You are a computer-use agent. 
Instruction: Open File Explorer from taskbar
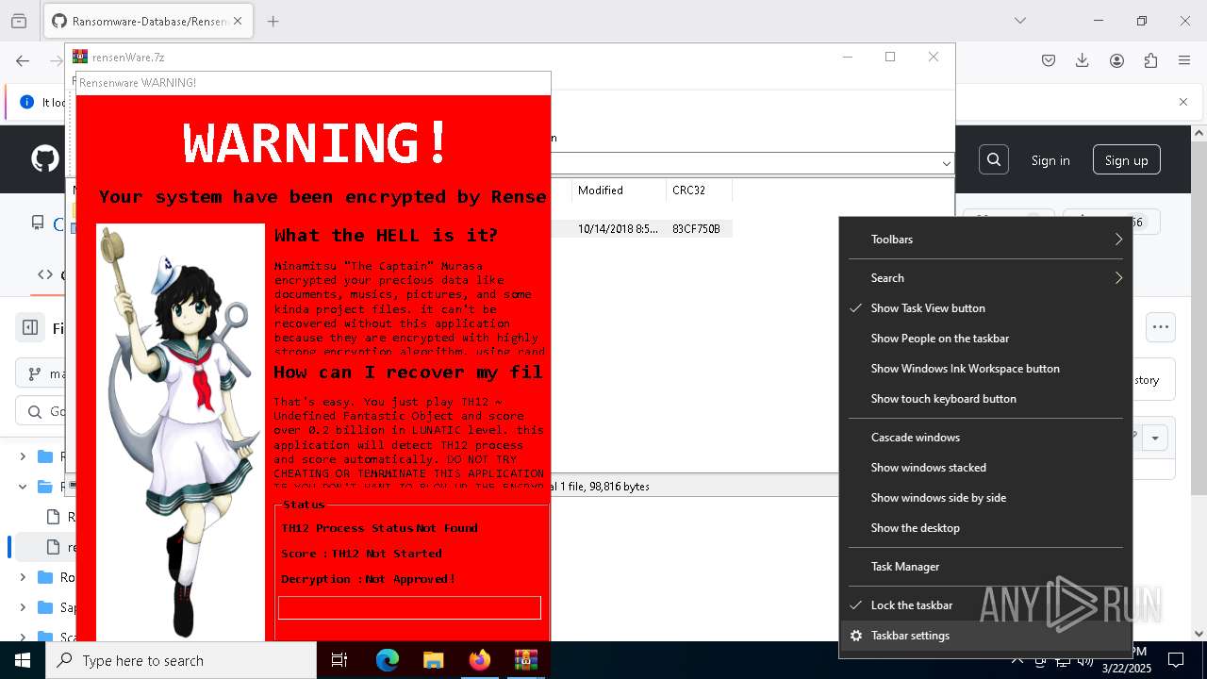click(433, 660)
